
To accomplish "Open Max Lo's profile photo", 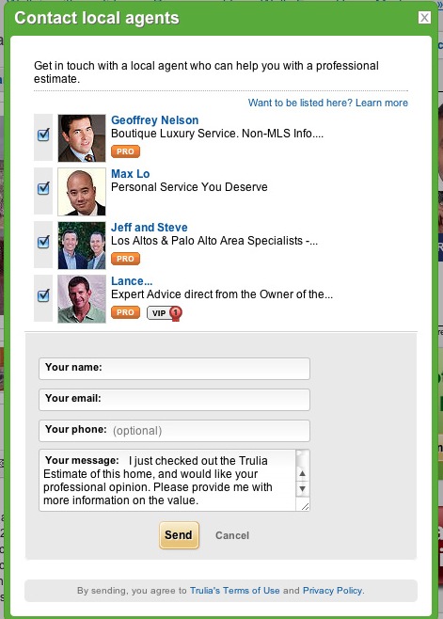I will (82, 192).
